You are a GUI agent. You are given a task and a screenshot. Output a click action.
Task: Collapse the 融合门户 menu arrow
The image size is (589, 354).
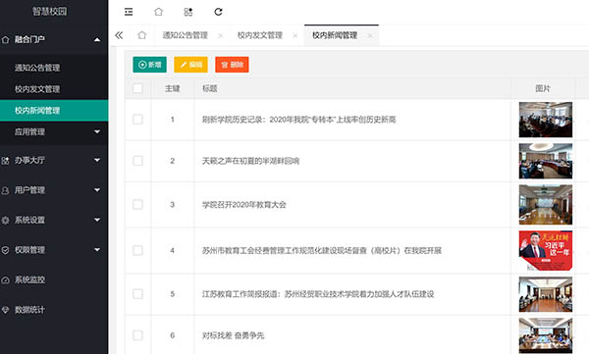click(x=97, y=39)
